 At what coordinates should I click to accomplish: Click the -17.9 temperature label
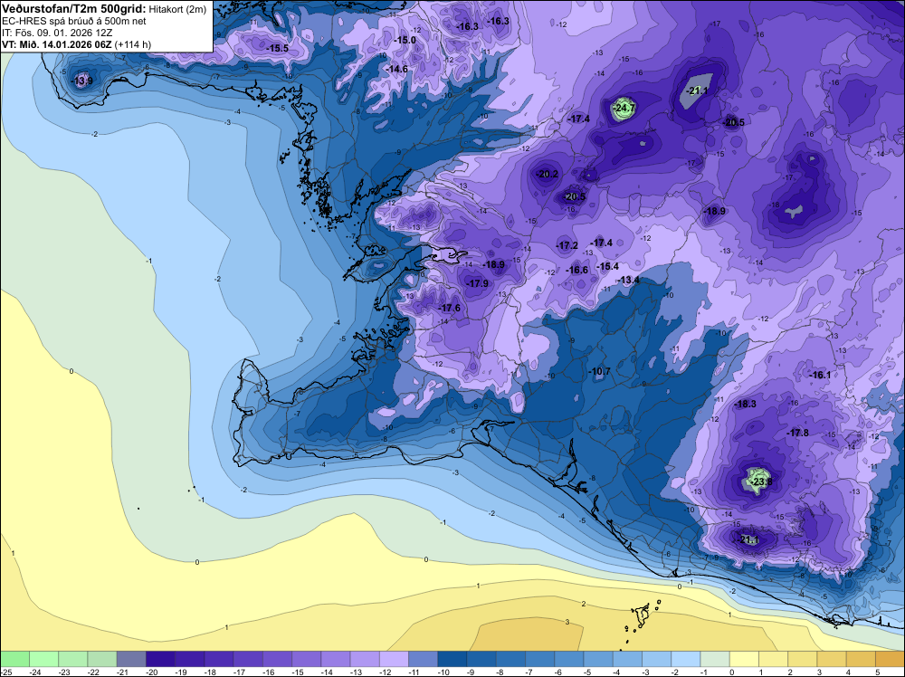pos(477,283)
